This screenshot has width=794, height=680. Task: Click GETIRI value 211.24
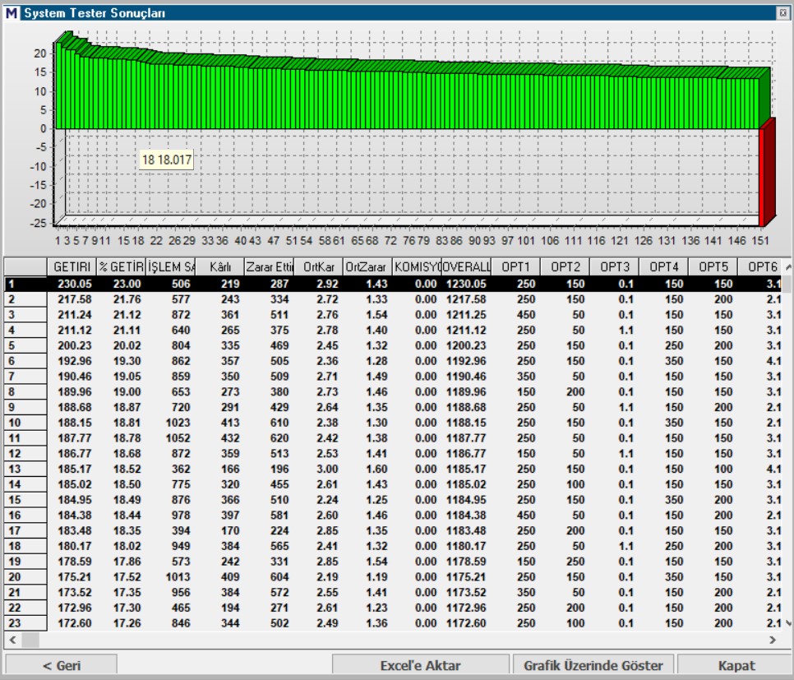coord(75,315)
